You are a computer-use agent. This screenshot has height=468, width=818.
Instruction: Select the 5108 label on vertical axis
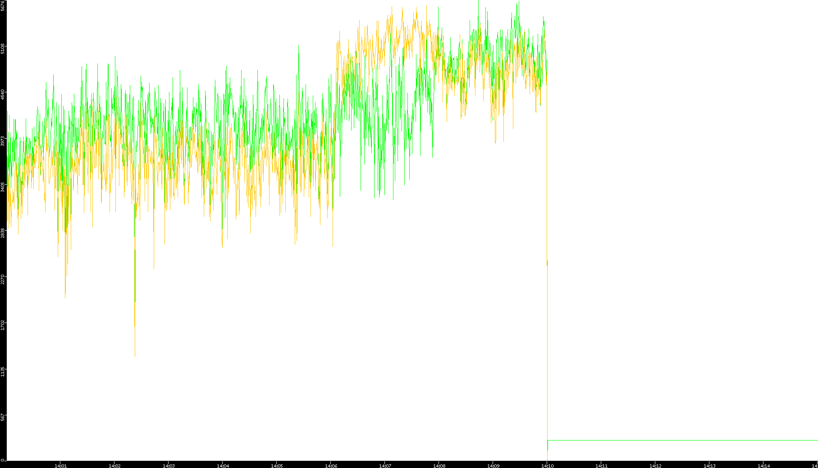[3, 49]
